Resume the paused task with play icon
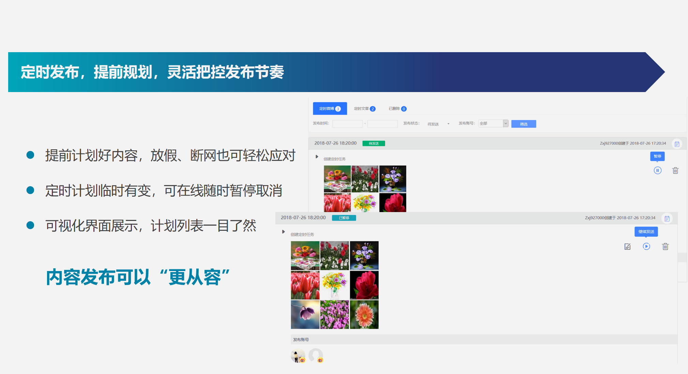 click(x=646, y=246)
